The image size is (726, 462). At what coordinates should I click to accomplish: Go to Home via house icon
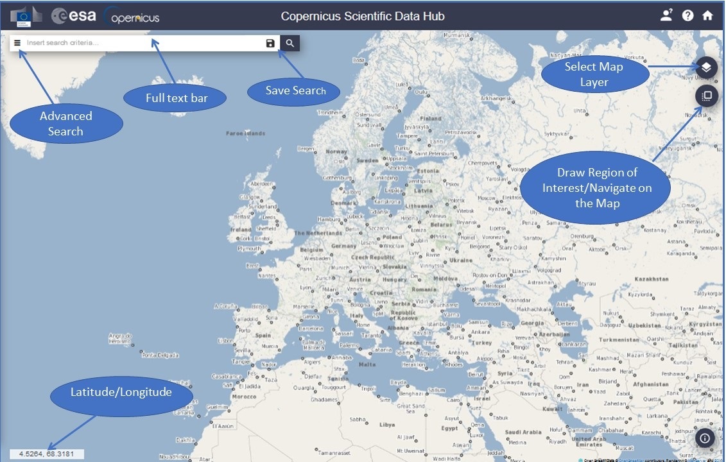pos(707,15)
